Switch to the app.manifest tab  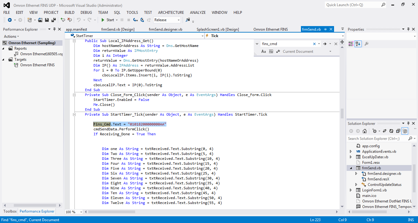(77, 29)
